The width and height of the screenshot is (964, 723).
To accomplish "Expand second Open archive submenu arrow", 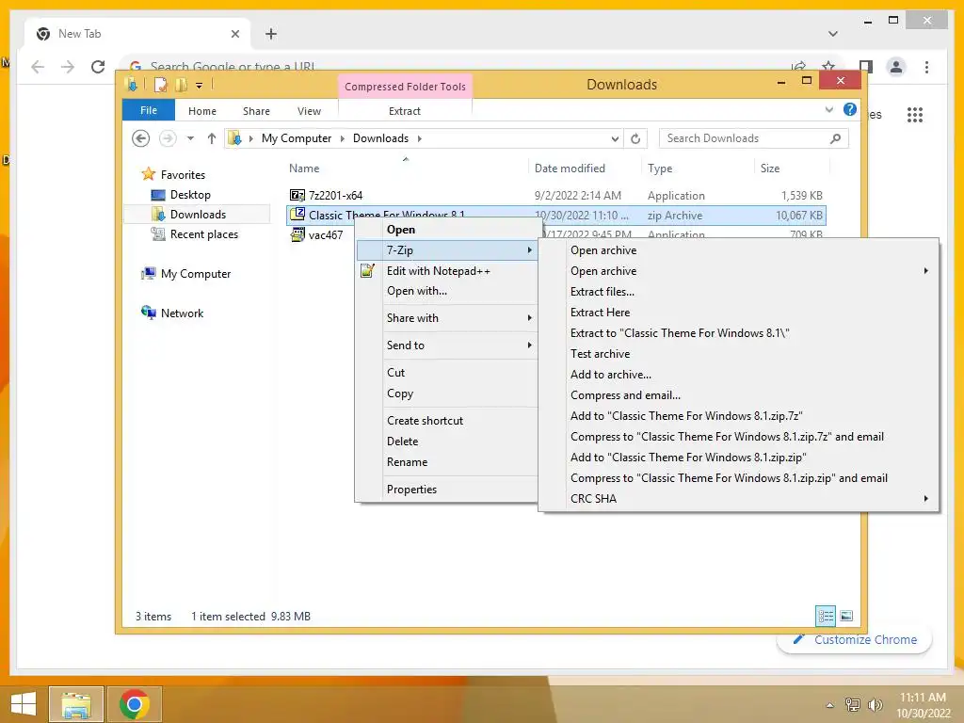I will click(x=926, y=270).
